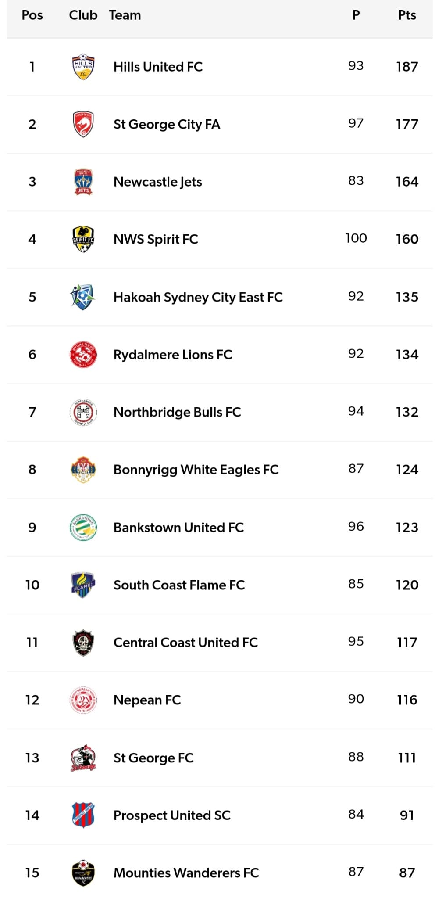
Task: Click the Pos column header
Action: coord(32,15)
